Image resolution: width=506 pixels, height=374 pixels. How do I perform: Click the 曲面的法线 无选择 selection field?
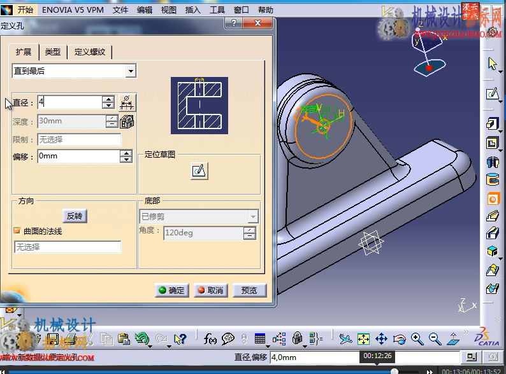[x=68, y=247]
